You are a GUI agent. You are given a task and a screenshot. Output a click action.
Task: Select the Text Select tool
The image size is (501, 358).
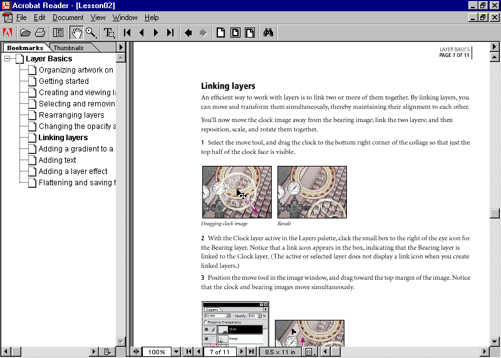[109, 33]
